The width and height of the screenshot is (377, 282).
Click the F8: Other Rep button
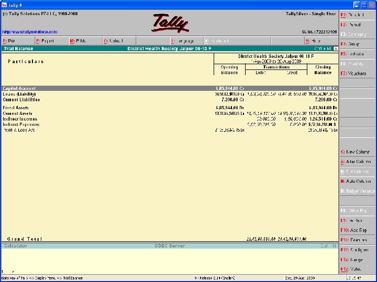[x=357, y=210]
